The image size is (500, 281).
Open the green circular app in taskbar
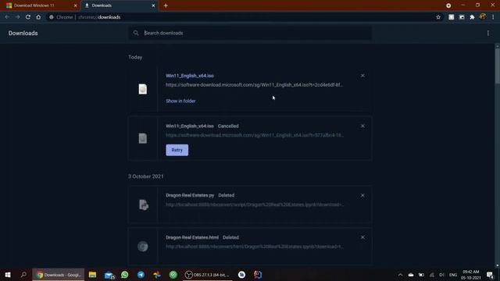coord(173,275)
